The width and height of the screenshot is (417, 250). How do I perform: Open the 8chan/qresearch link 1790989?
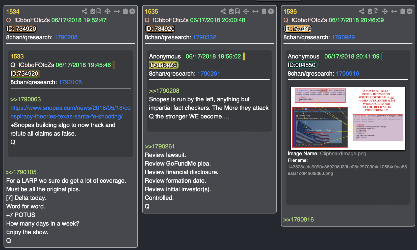pyautogui.click(x=343, y=37)
